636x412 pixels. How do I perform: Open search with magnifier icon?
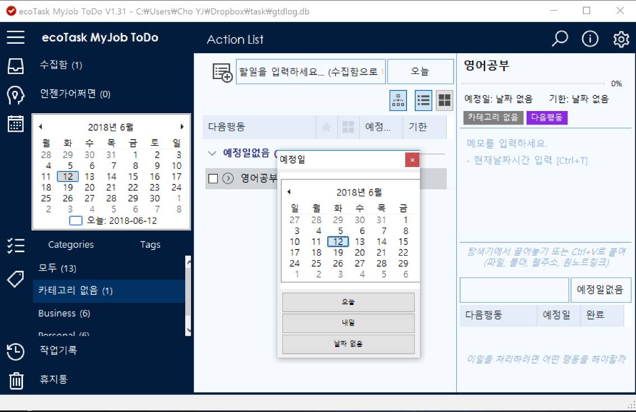pyautogui.click(x=560, y=39)
